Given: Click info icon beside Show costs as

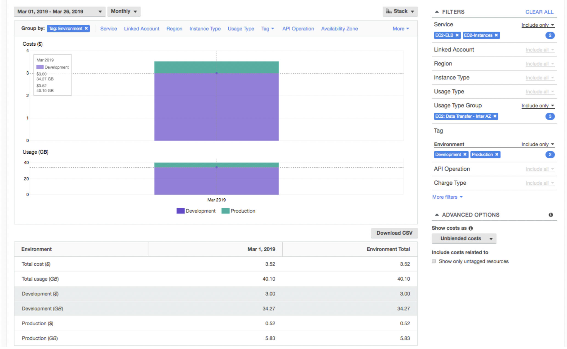Looking at the screenshot, I should pos(471,228).
